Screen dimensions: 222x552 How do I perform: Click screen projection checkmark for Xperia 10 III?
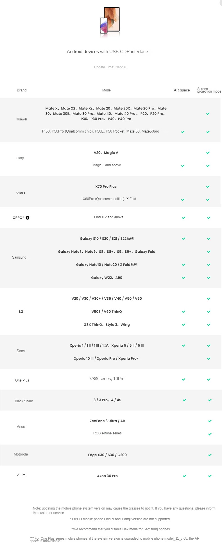coord(209,358)
